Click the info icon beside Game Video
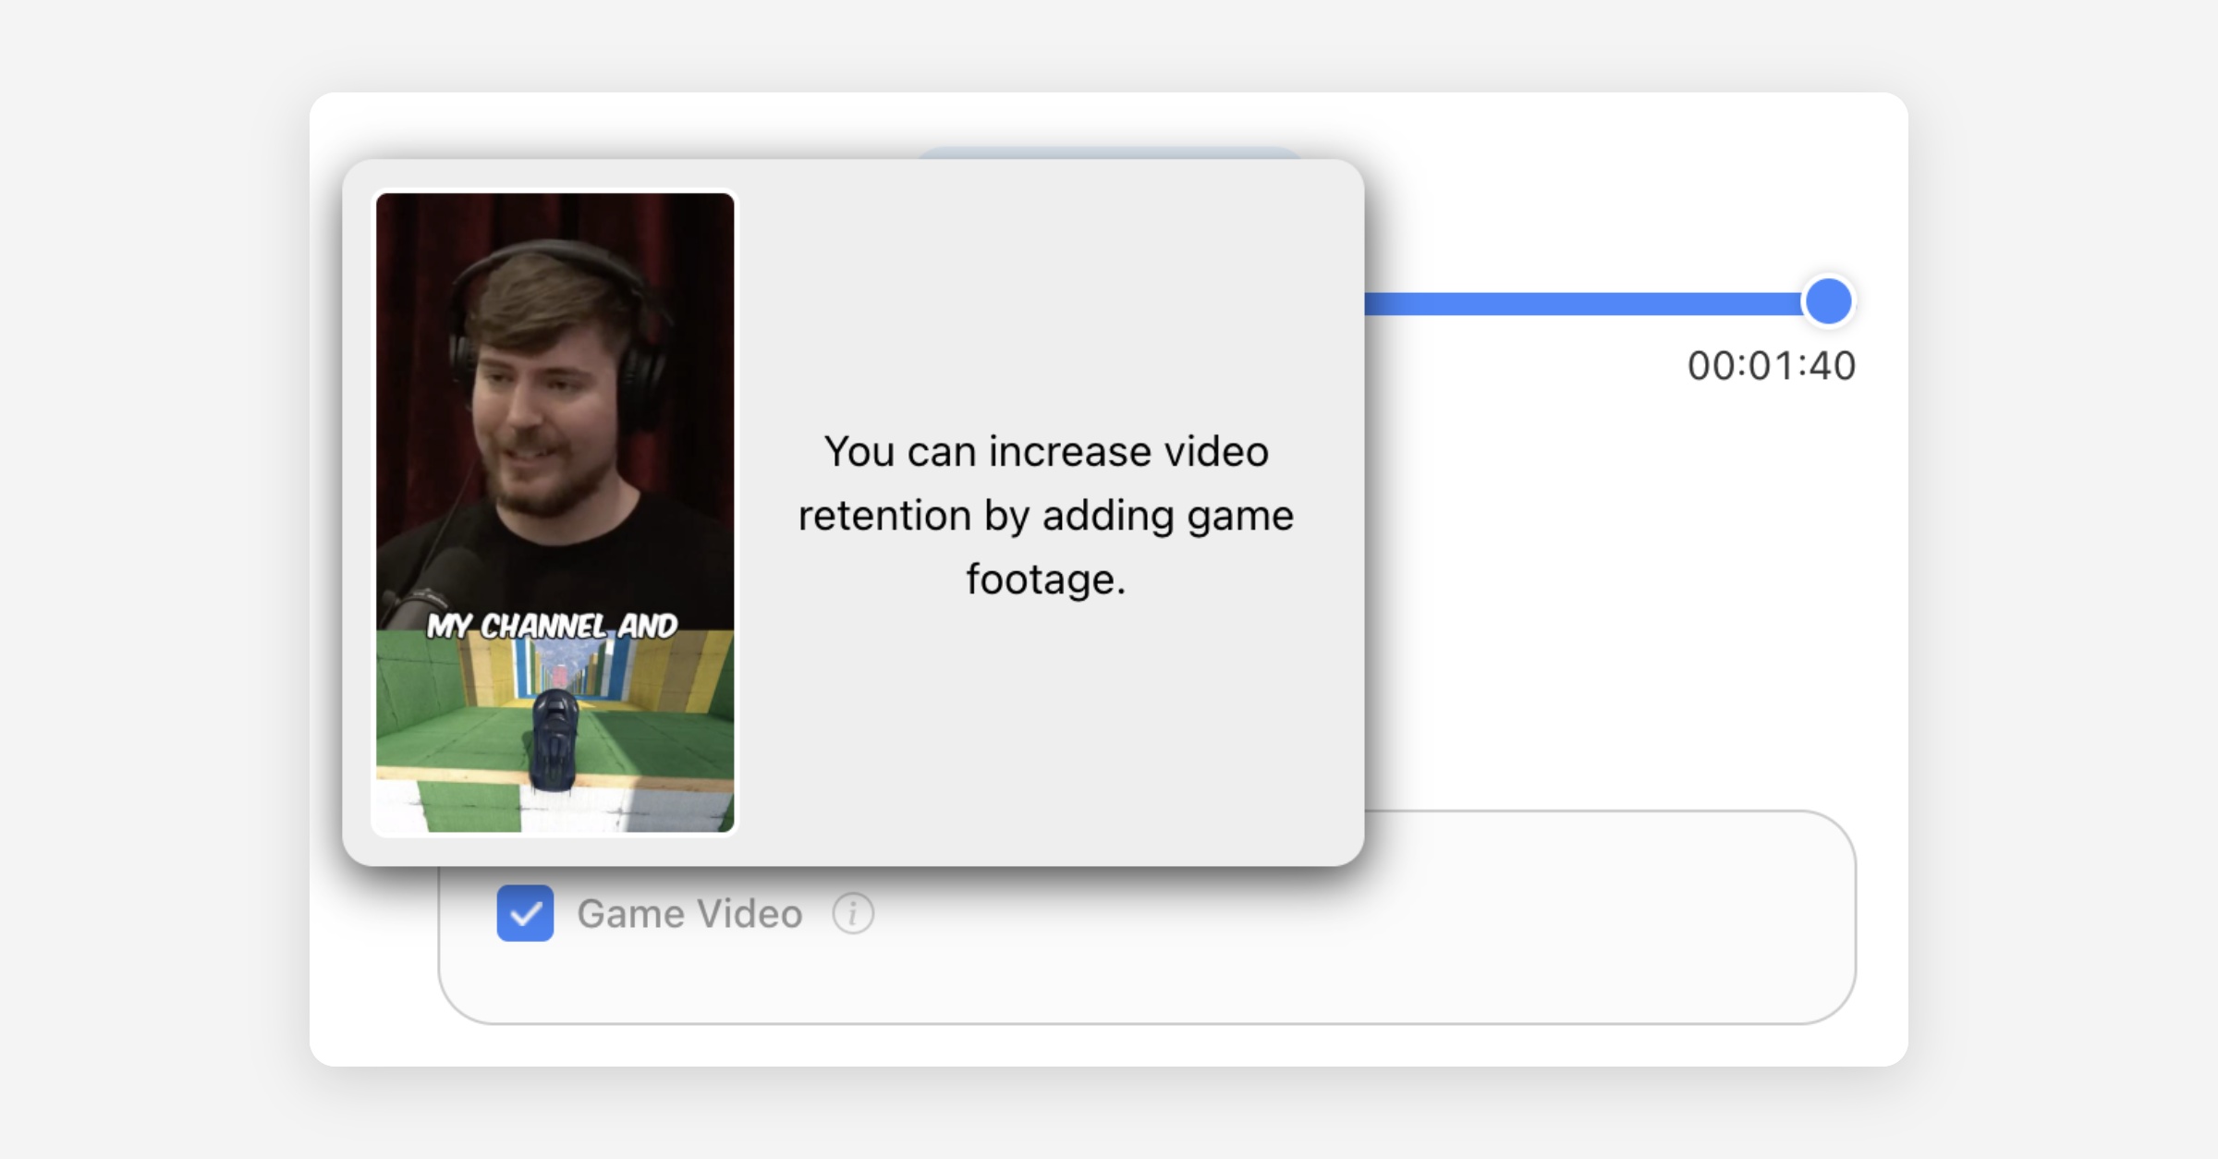2218x1159 pixels. pyautogui.click(x=852, y=913)
